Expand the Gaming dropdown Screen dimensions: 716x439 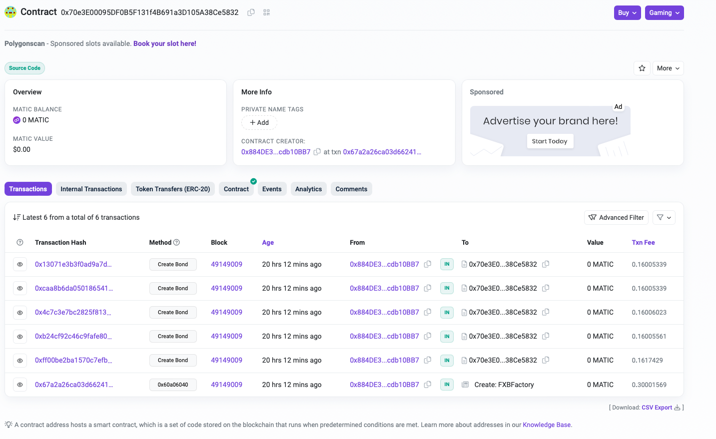(x=664, y=13)
